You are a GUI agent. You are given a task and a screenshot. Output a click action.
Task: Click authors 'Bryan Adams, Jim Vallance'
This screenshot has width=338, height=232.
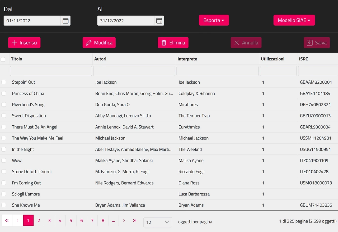120,205
